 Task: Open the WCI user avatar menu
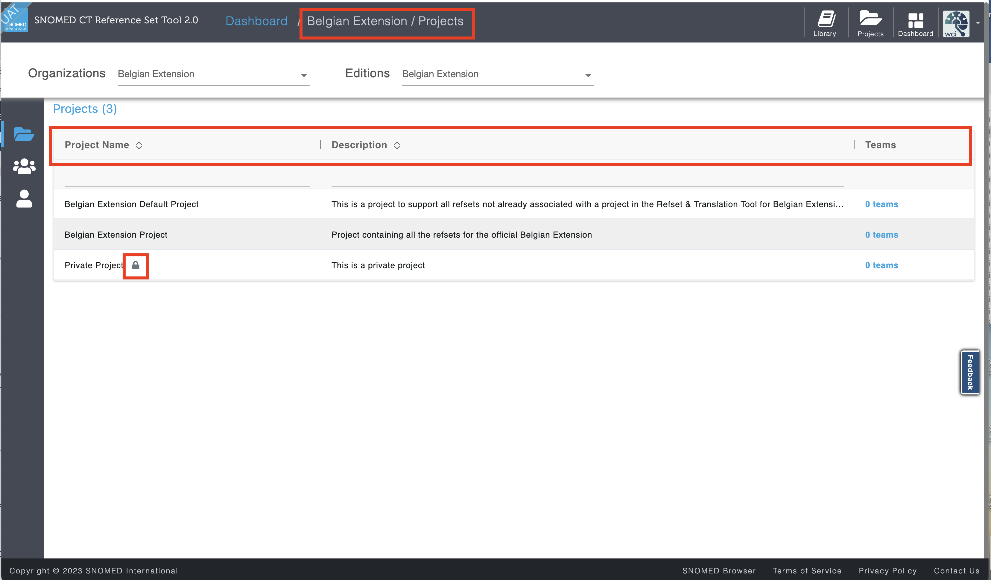[x=956, y=24]
